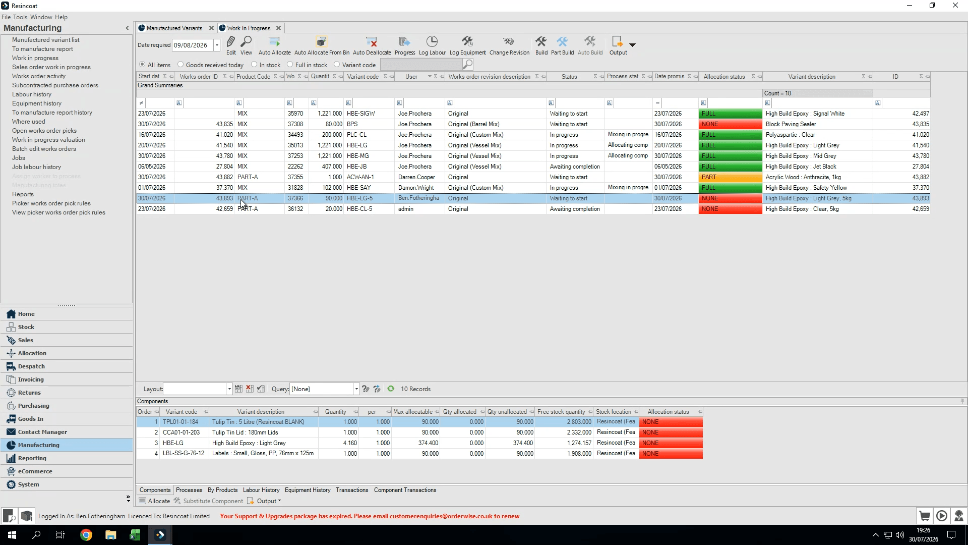Open Chrome from the Windows taskbar
Screen dimensions: 968x545
(86, 535)
